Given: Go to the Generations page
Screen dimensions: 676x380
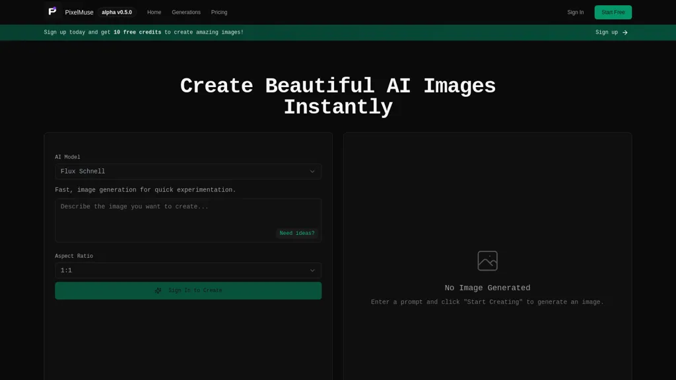Looking at the screenshot, I should 186,13.
